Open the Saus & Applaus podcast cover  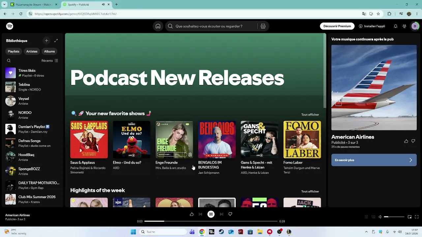[89, 140]
